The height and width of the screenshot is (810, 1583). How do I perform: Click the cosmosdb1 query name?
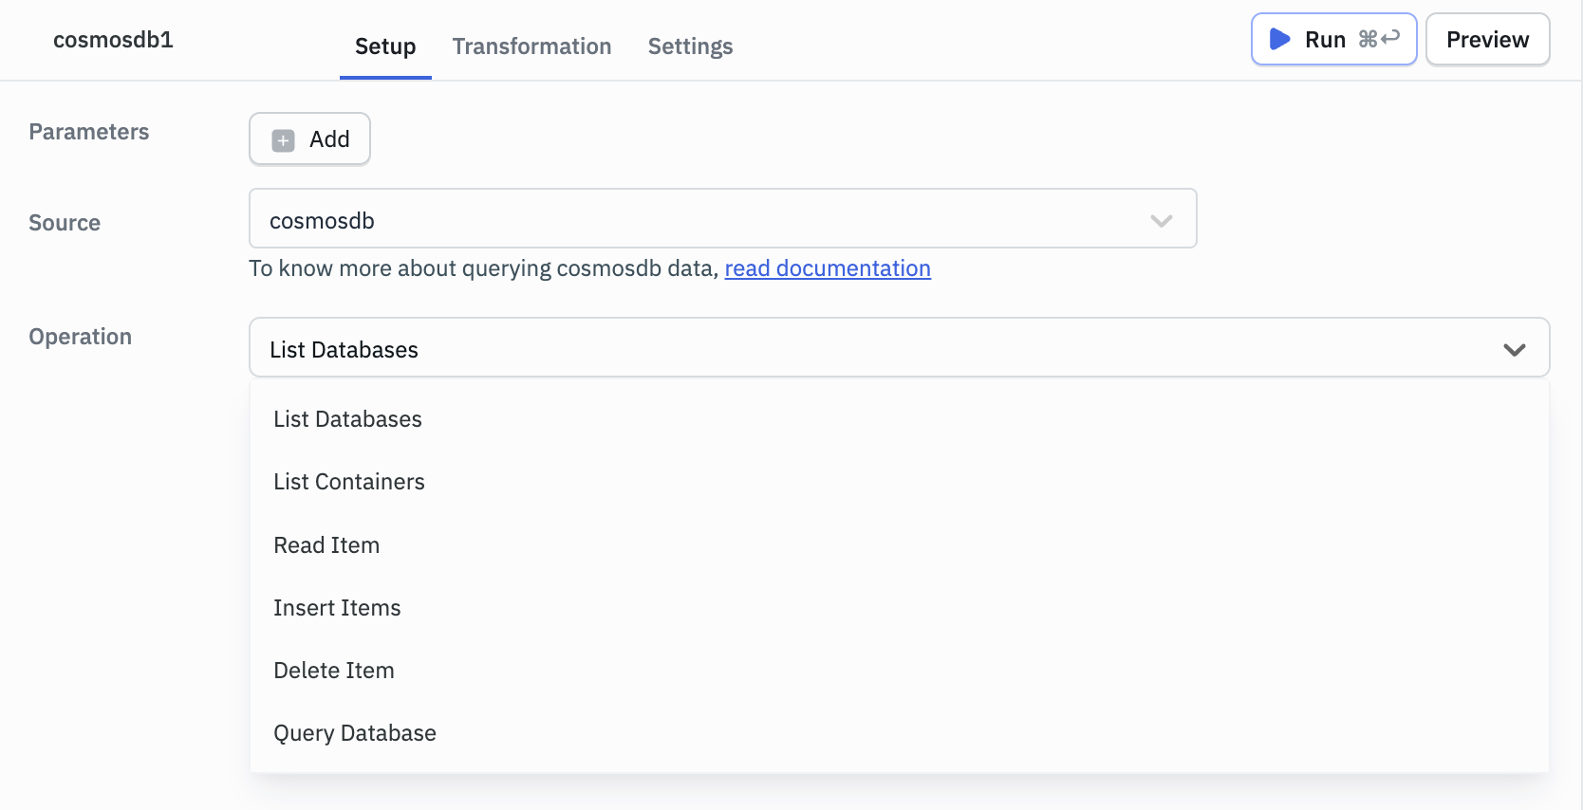pos(113,40)
